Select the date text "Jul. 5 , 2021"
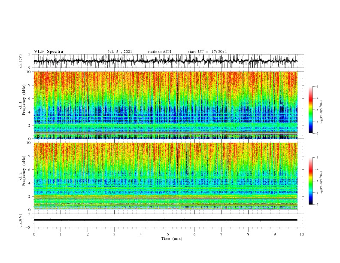 point(120,52)
